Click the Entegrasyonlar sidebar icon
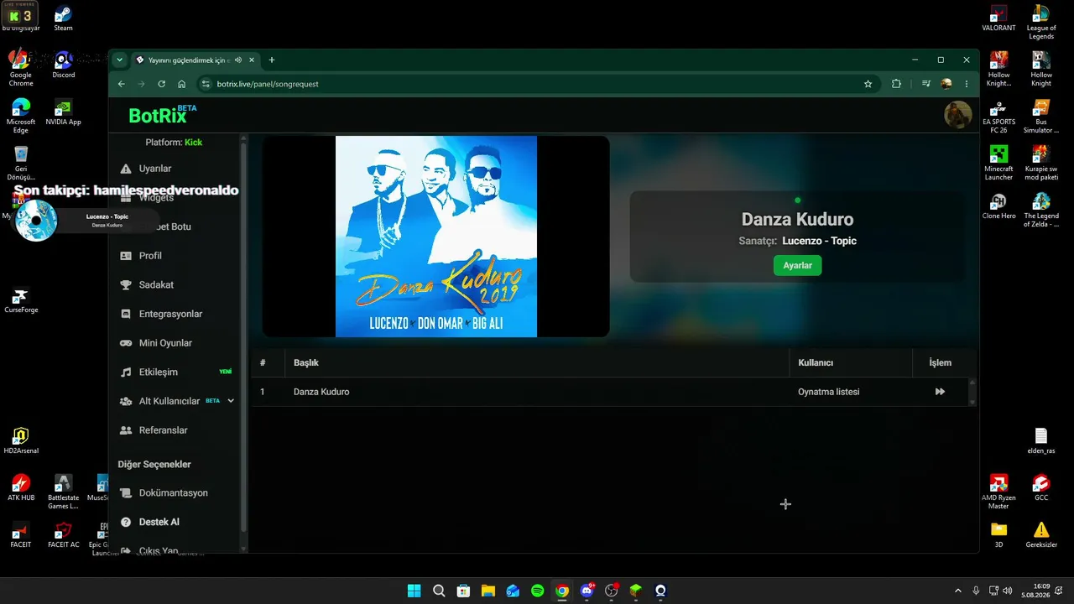The width and height of the screenshot is (1074, 604). [x=126, y=314]
